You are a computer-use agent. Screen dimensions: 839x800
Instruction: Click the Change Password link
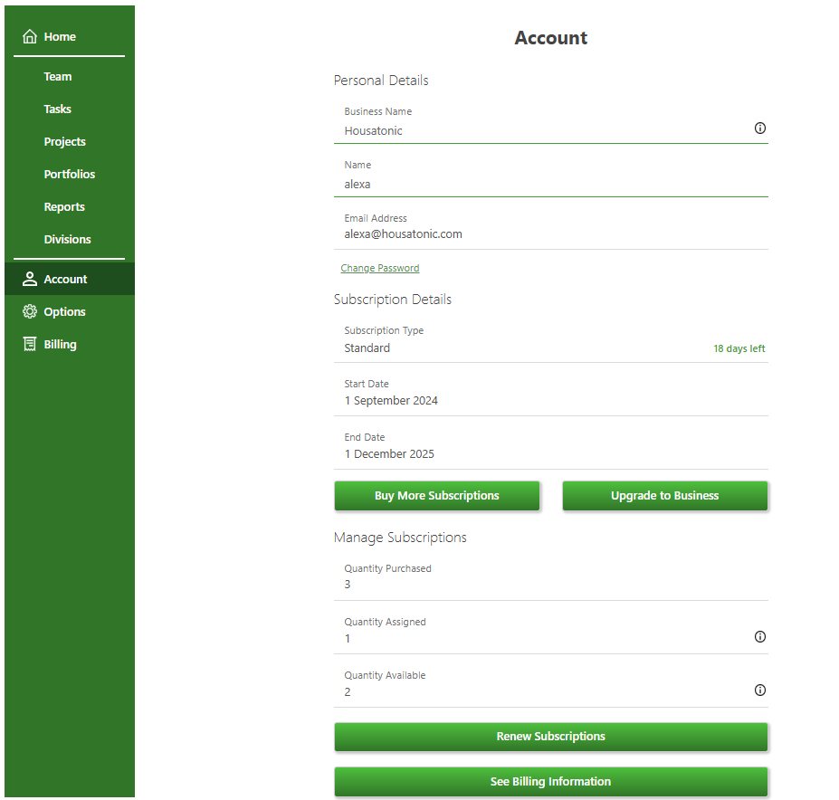tap(380, 269)
